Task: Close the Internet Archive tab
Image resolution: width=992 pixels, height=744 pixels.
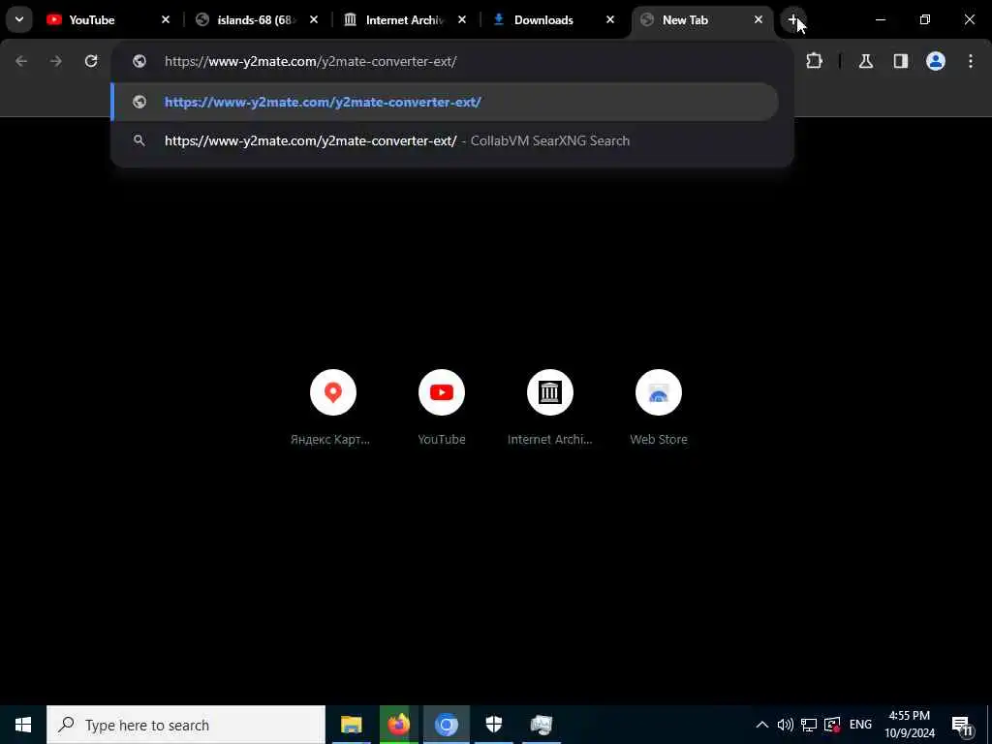Action: (462, 19)
